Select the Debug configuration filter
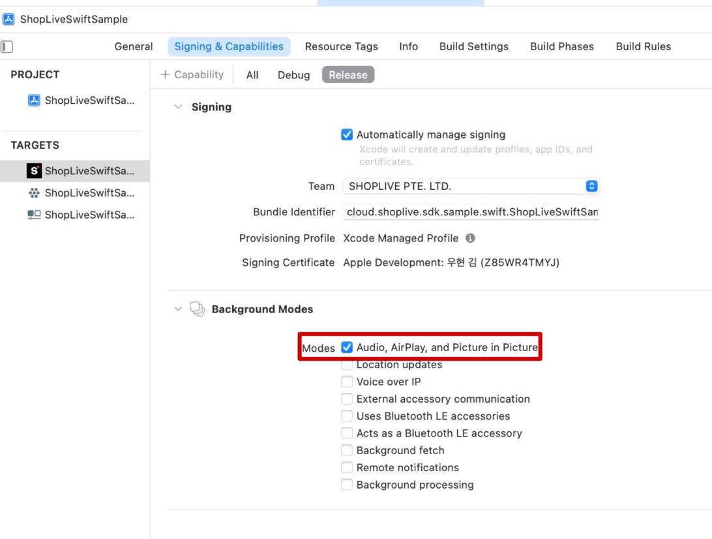 click(294, 75)
